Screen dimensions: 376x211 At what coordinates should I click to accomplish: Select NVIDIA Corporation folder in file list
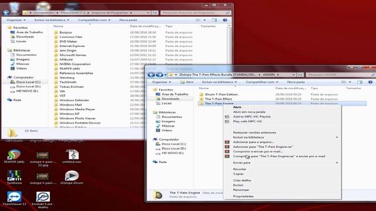[75, 64]
